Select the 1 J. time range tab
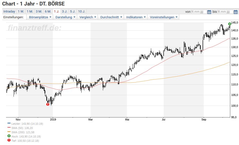This screenshot has width=239, height=145. coord(57,12)
